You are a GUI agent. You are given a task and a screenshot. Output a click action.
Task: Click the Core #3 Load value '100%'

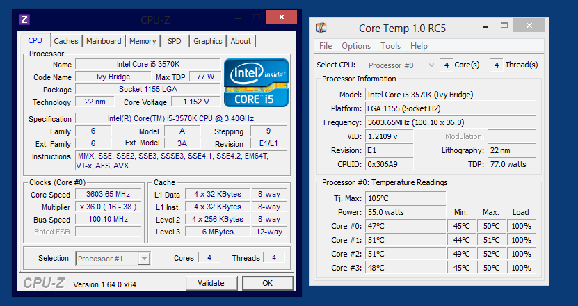point(521,268)
